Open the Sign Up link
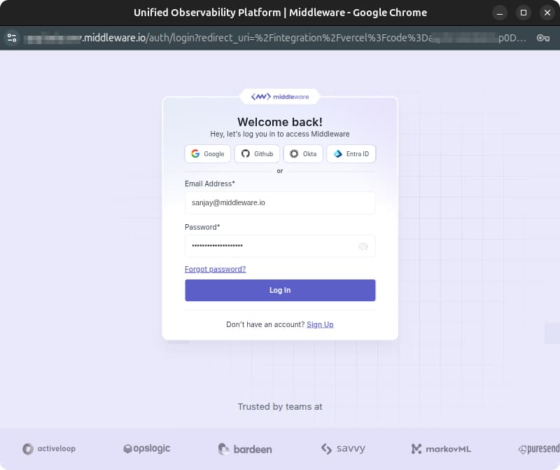The width and height of the screenshot is (560, 470). [x=320, y=324]
